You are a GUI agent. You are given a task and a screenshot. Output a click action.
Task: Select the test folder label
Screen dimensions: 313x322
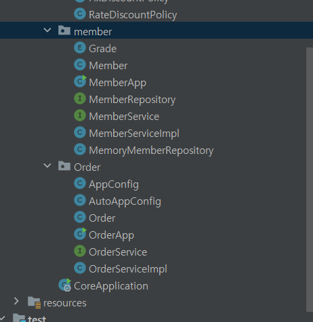pos(37,319)
